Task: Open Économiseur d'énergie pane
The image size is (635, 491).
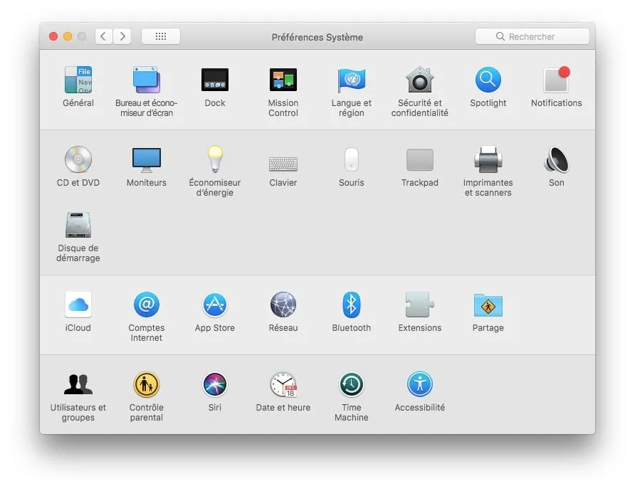Action: coord(215,159)
